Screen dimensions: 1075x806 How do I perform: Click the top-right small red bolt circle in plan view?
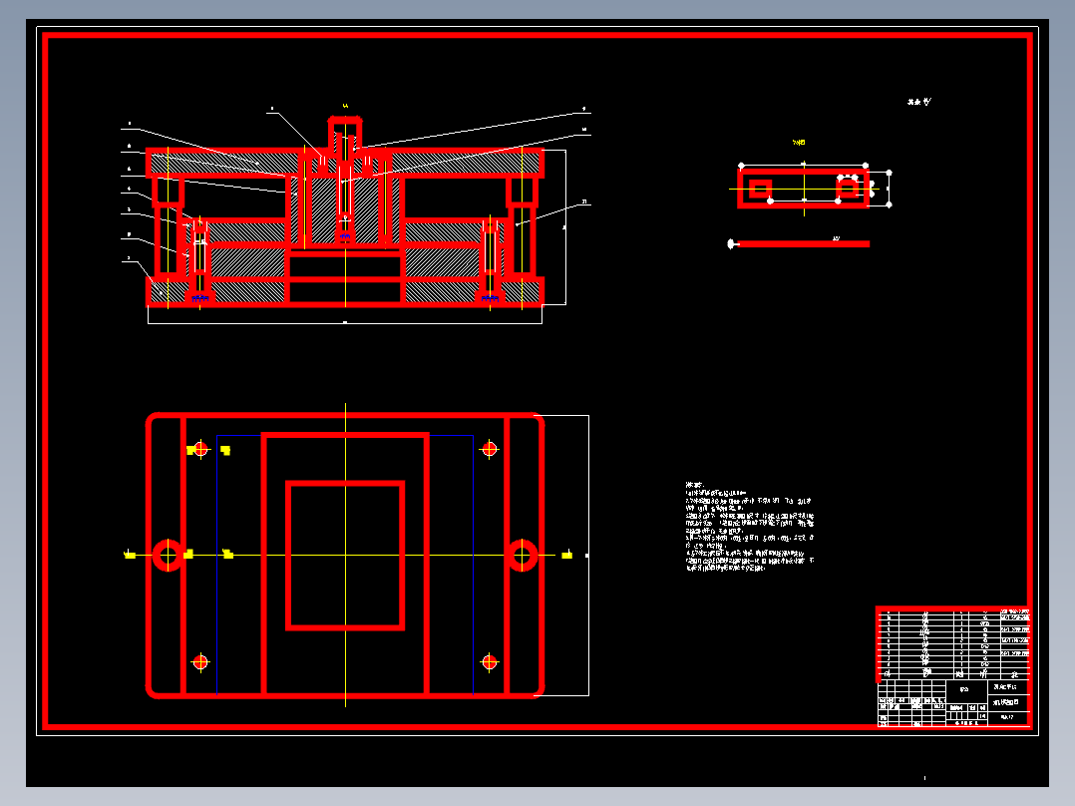[x=490, y=449]
